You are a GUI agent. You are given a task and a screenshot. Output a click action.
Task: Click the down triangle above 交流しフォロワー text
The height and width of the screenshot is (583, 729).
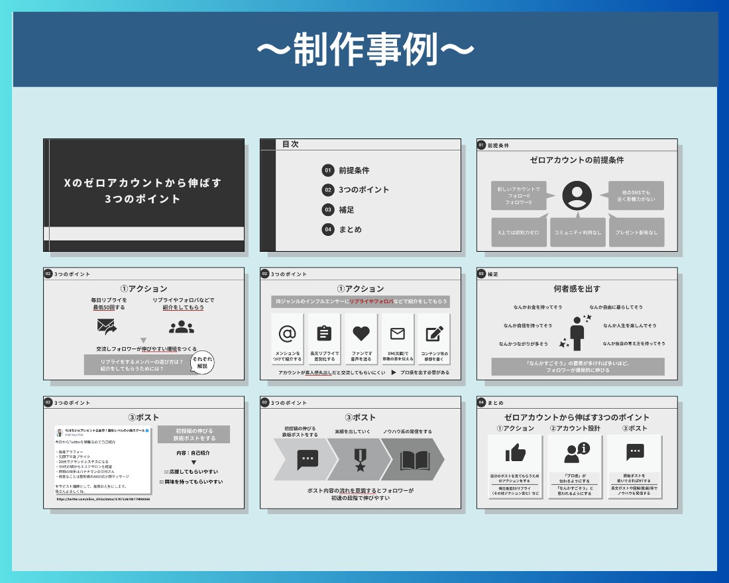(x=143, y=341)
